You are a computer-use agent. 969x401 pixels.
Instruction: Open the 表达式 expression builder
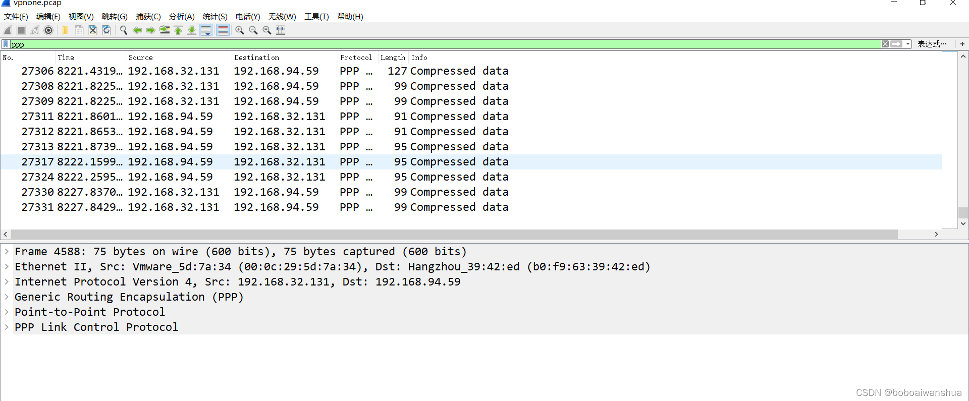pos(932,44)
